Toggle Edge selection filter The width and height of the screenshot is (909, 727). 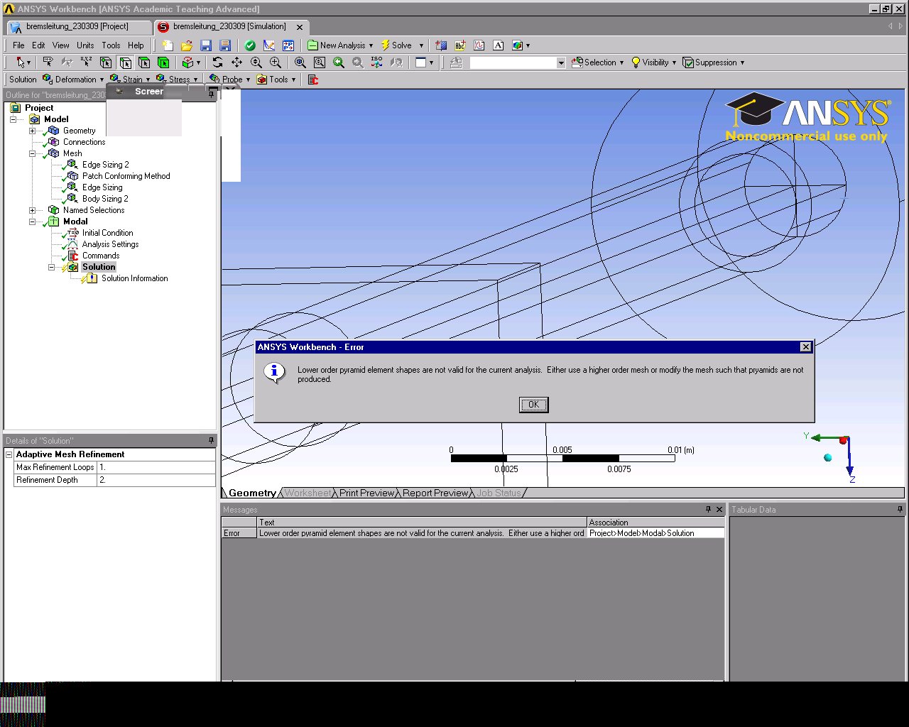click(125, 62)
